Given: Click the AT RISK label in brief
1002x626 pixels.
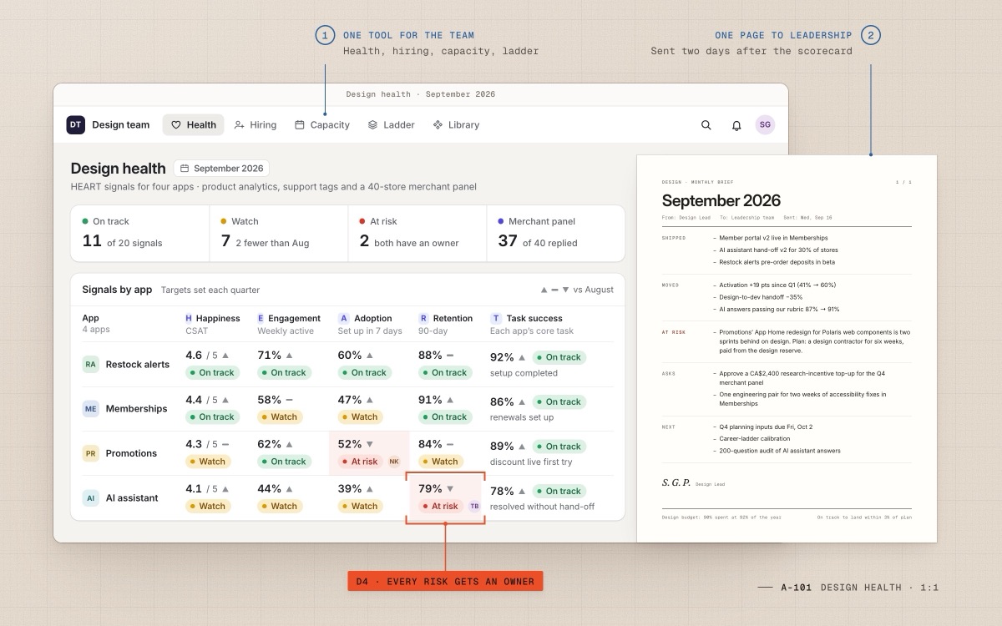Looking at the screenshot, I should pos(674,331).
